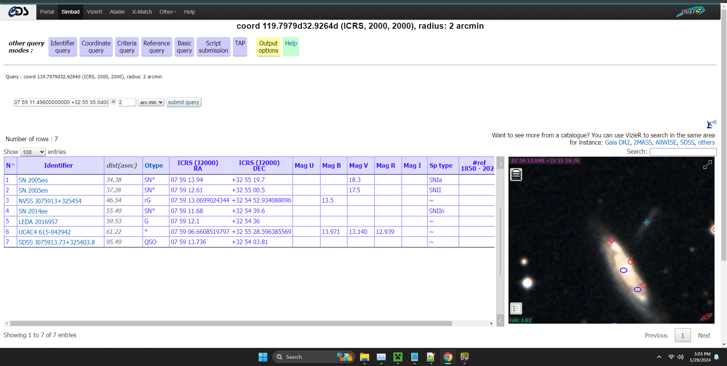Click the fullscreen expand icon on sky image
727x366 pixels.
click(707, 165)
